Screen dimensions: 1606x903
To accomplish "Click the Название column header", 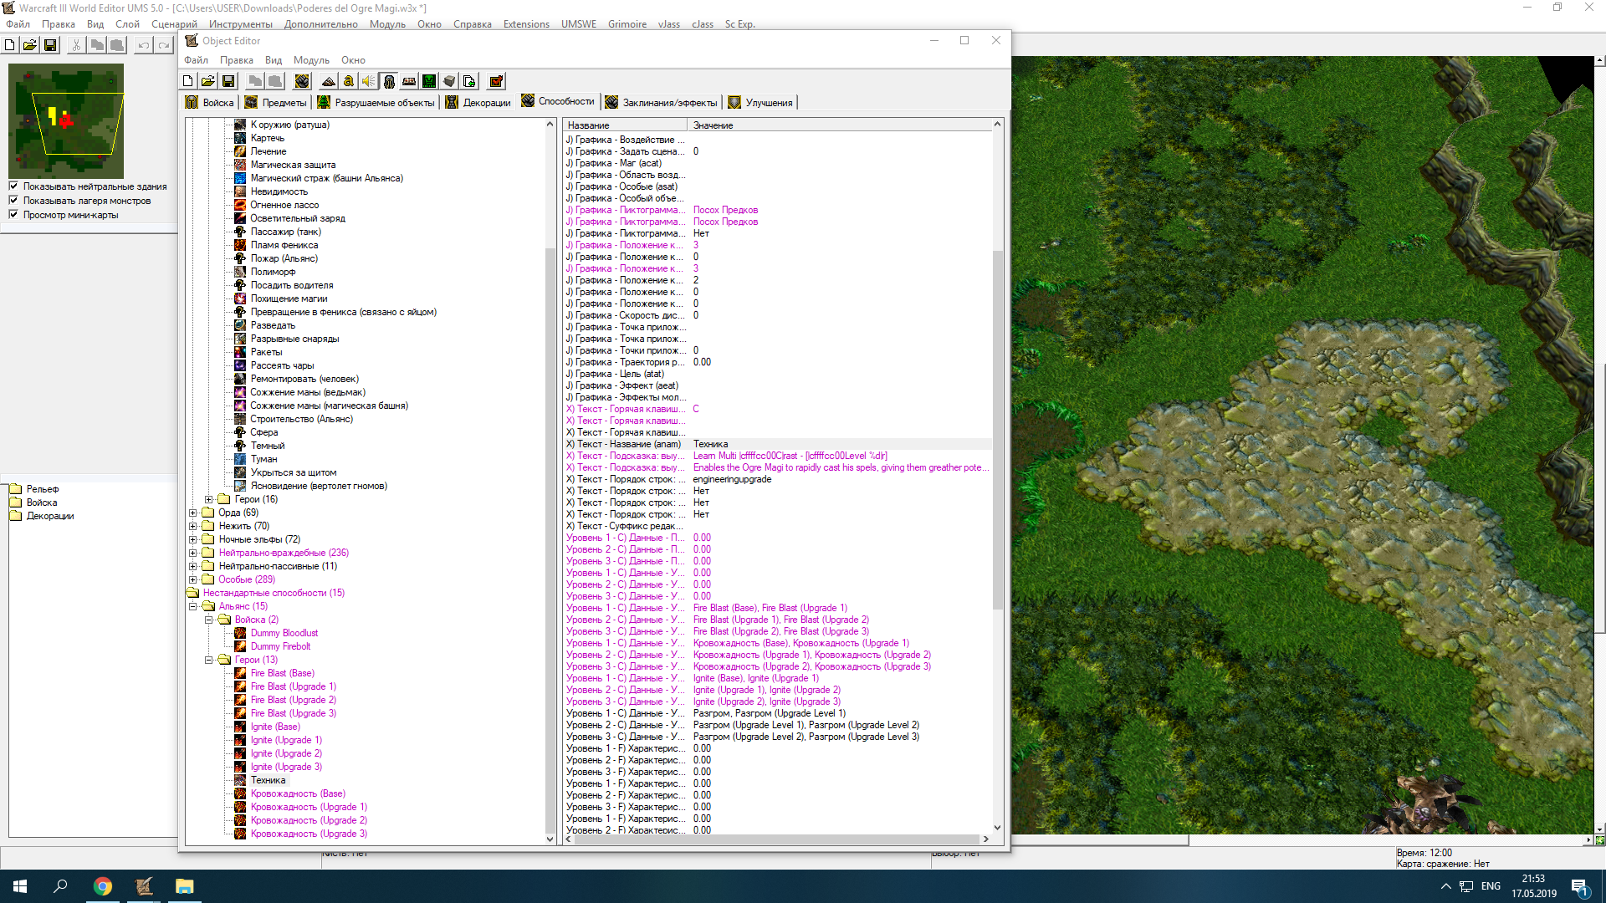I will click(625, 125).
